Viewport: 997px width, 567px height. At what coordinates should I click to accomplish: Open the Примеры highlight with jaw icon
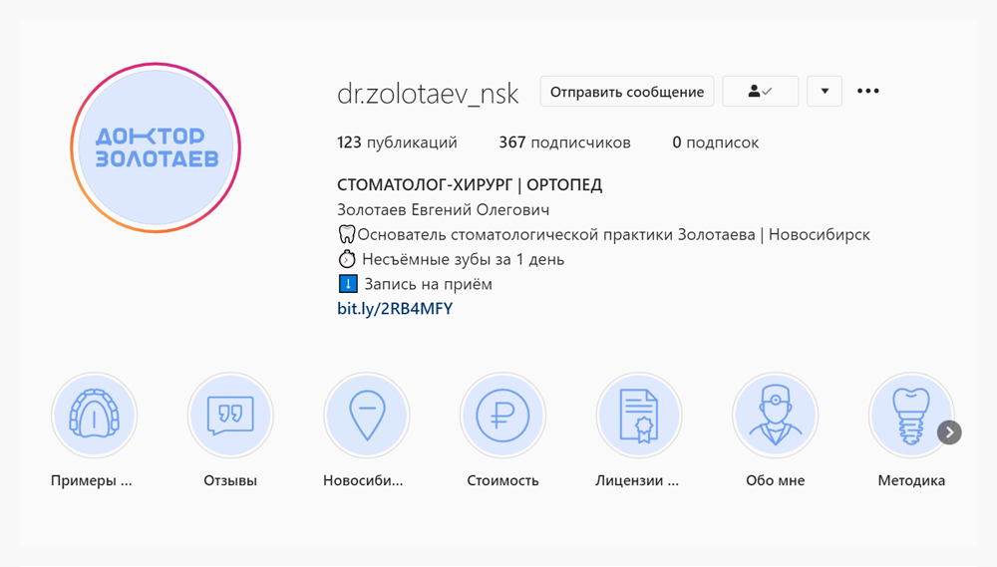pyautogui.click(x=94, y=416)
